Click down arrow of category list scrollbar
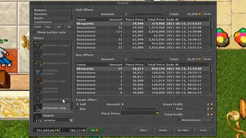246x138 pixels. 71,21
